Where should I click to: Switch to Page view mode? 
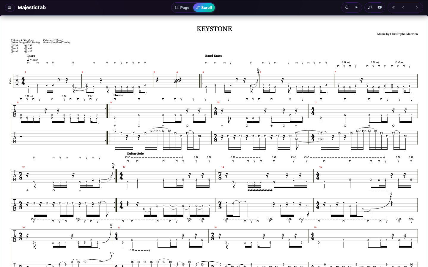coord(182,7)
